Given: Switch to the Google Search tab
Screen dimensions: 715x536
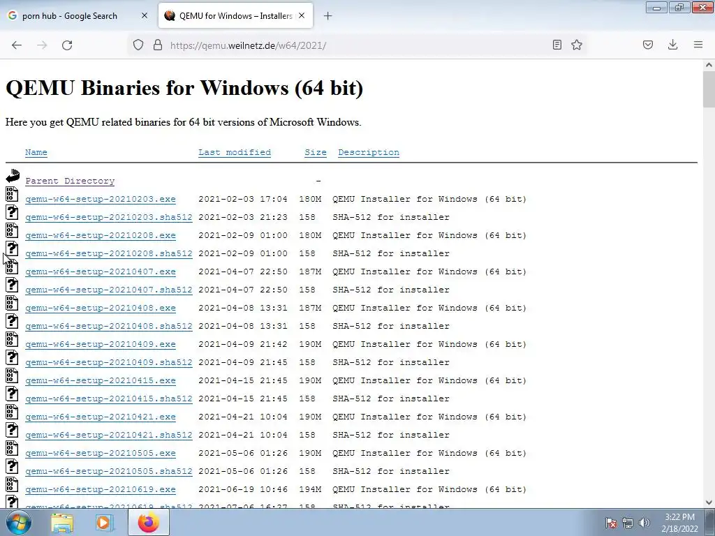Looking at the screenshot, I should click(x=78, y=15).
